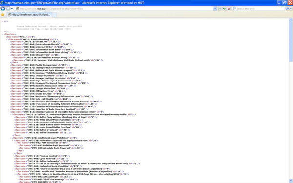Click the 'CWE-180: Incorrect Order' line
The image size is (293, 183).
[x=38, y=47]
